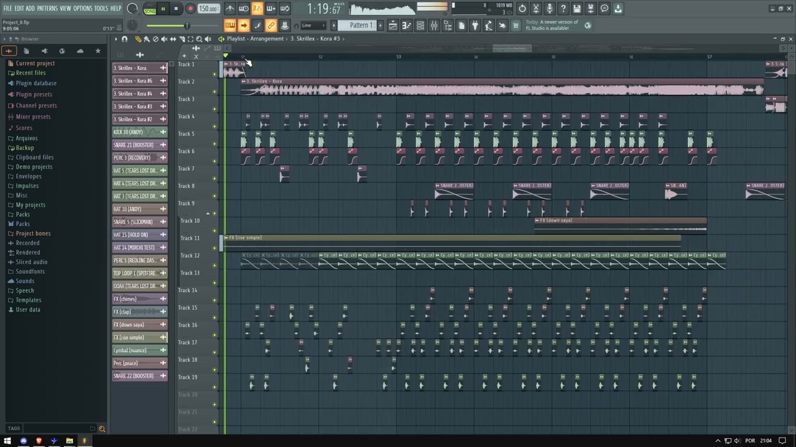Click the 150.000 tempo field

pos(208,9)
